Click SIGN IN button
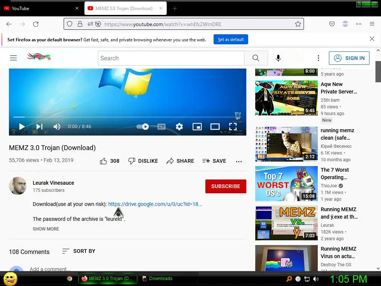This screenshot has height=286, width=381. pyautogui.click(x=349, y=58)
